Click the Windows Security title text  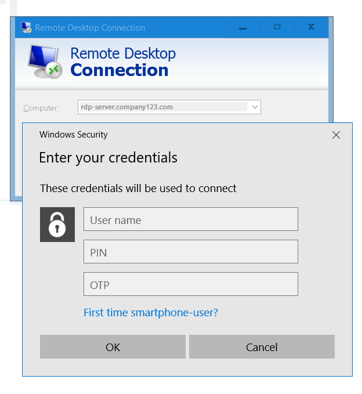pyautogui.click(x=73, y=135)
